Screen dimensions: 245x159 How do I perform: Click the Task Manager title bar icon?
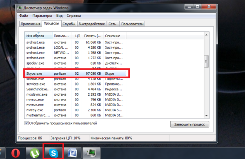tap(20, 8)
